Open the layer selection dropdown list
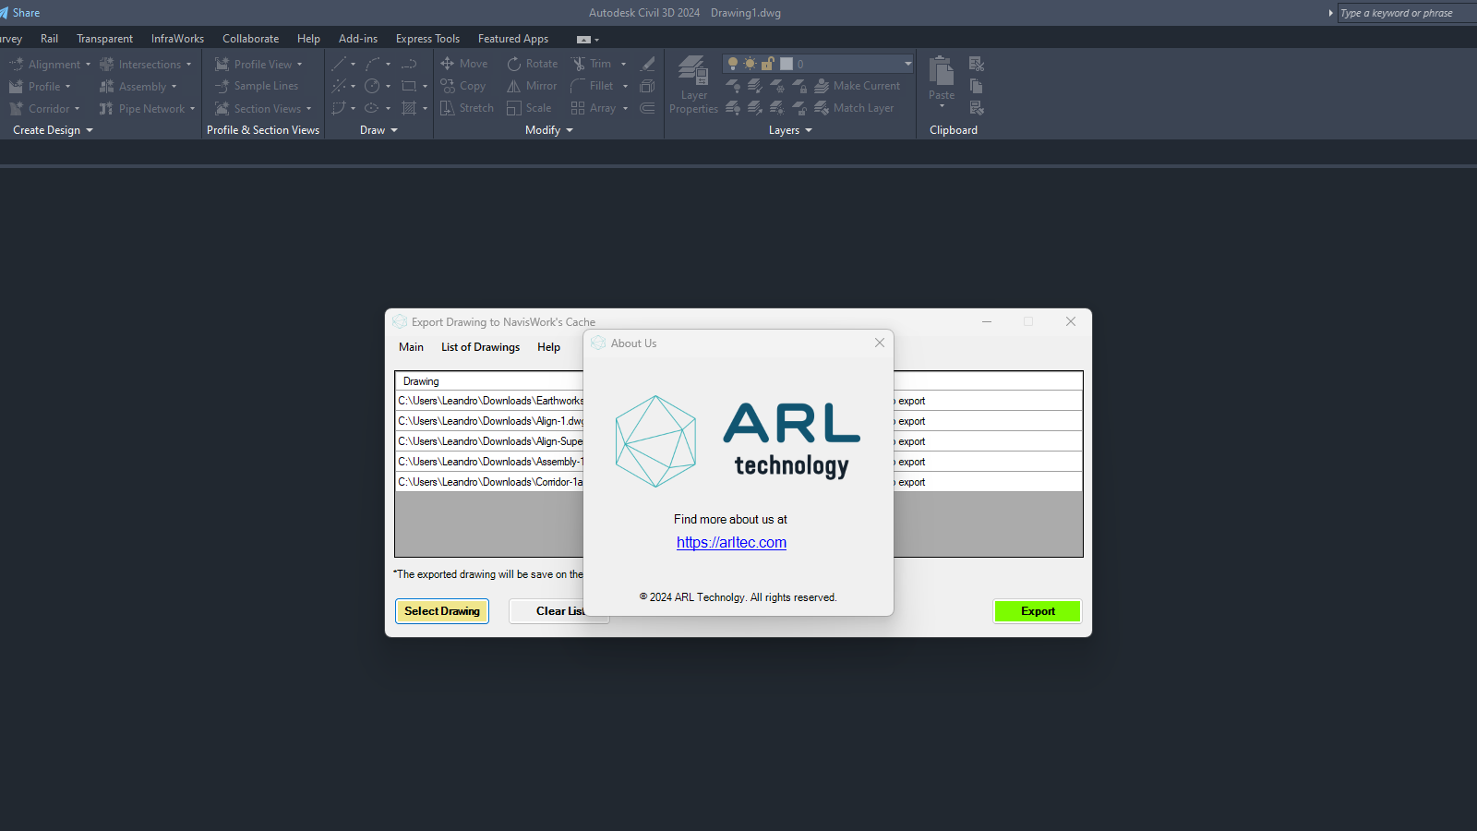This screenshot has height=831, width=1477. click(x=908, y=64)
